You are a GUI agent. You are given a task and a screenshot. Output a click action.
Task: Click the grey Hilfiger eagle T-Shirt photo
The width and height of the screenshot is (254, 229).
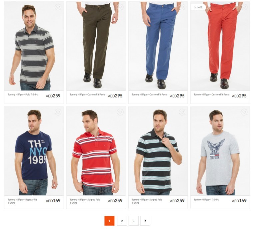[x=220, y=151]
